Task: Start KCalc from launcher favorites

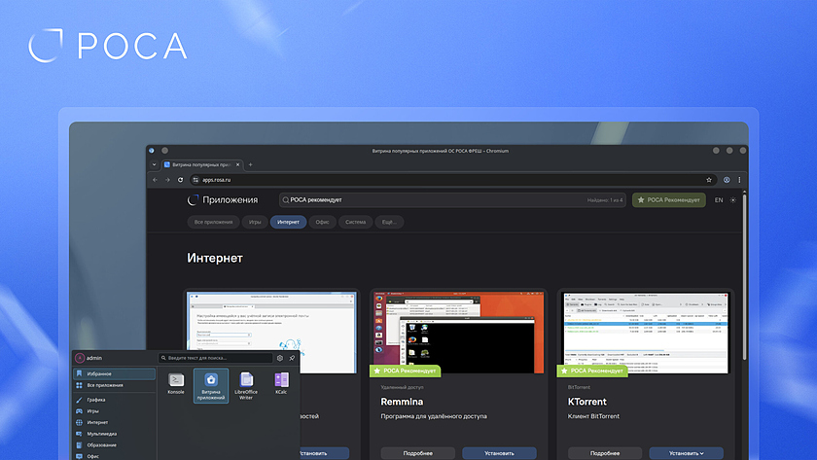Action: (281, 385)
